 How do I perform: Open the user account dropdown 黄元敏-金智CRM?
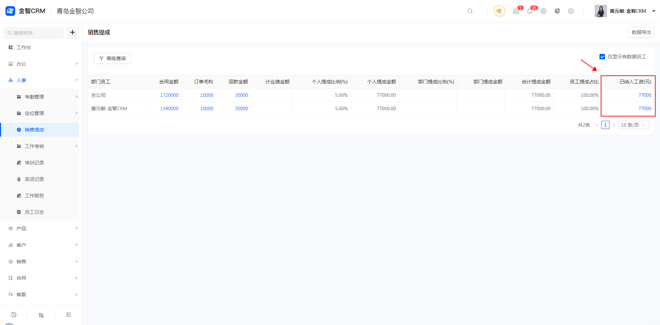point(625,11)
